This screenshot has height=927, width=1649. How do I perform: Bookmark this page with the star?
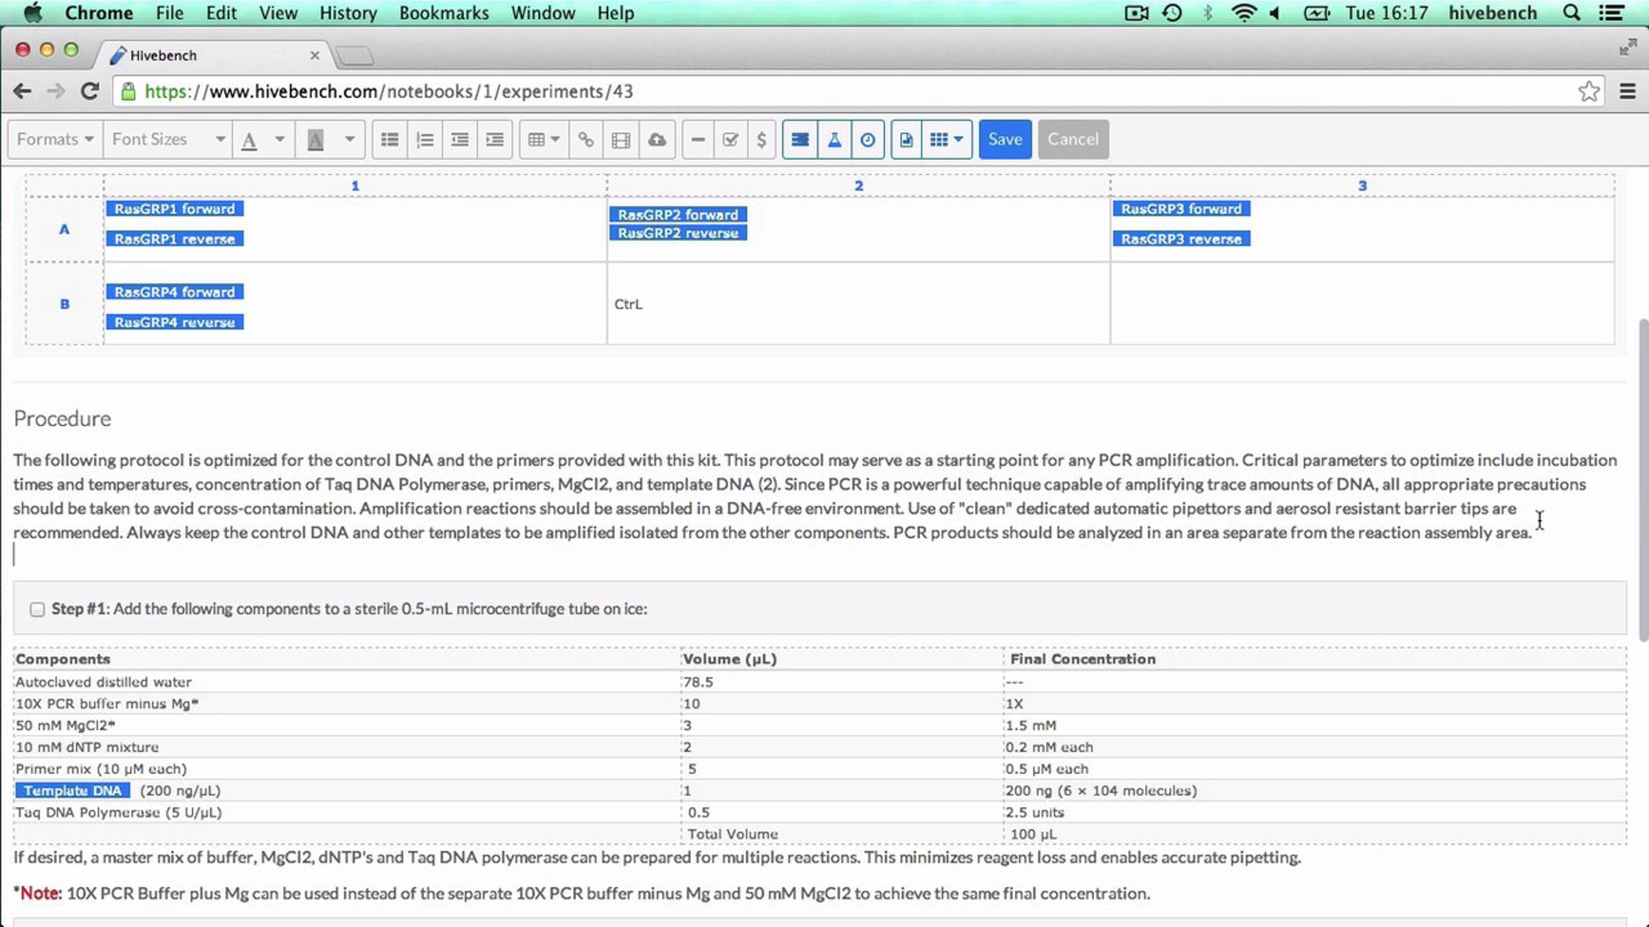(x=1589, y=91)
